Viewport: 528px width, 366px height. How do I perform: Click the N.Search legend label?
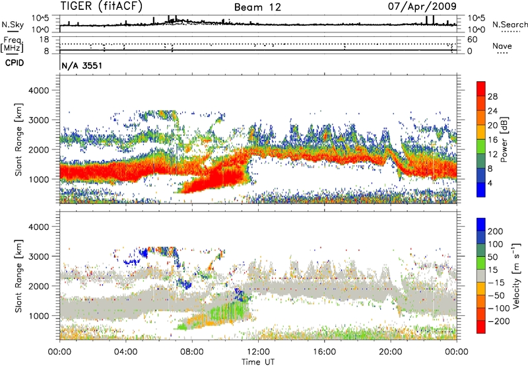510,24
